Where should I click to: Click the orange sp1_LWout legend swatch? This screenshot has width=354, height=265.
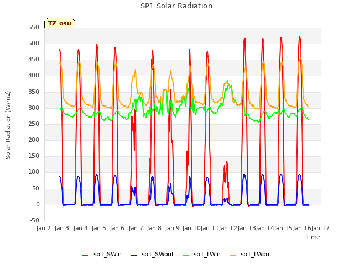click(x=232, y=255)
